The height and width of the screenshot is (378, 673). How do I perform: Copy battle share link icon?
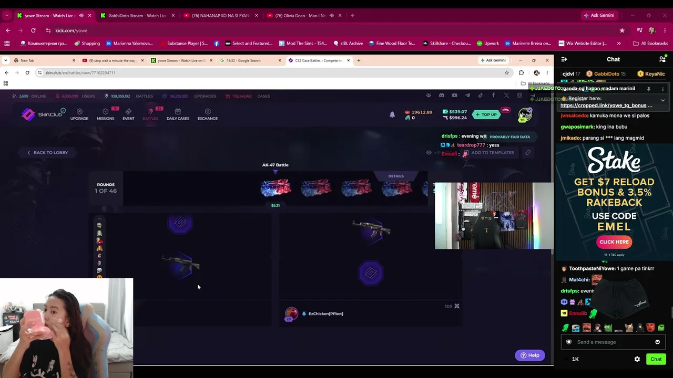click(x=527, y=153)
